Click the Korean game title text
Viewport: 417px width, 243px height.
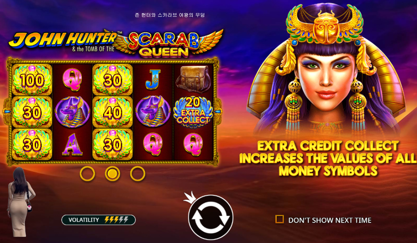[170, 15]
